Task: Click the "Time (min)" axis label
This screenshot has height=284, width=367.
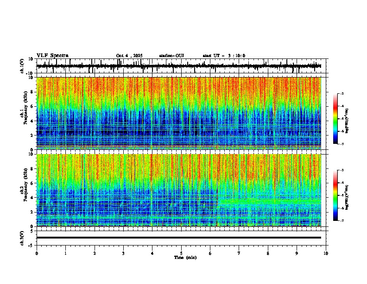Action: point(185,258)
